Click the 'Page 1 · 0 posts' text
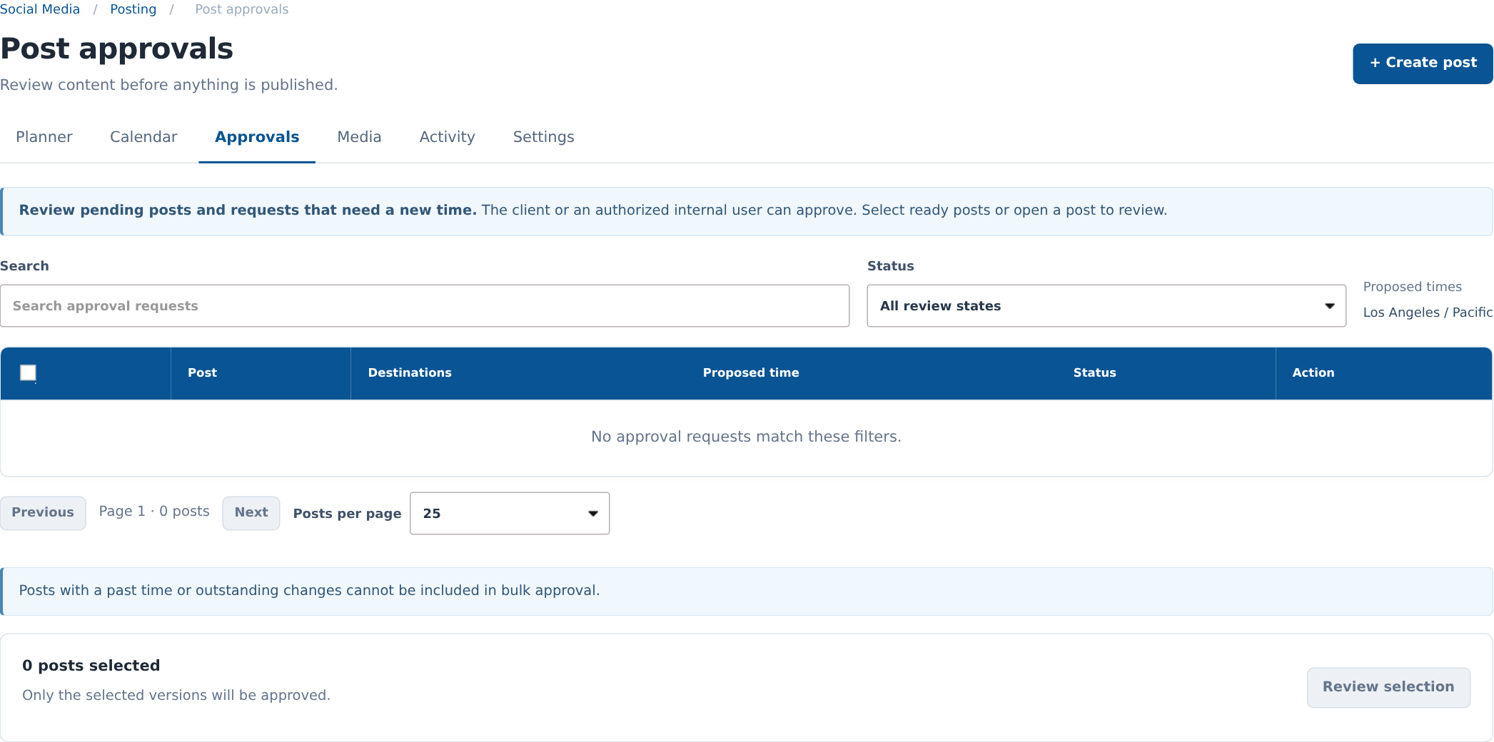The height and width of the screenshot is (742, 1494). point(154,512)
